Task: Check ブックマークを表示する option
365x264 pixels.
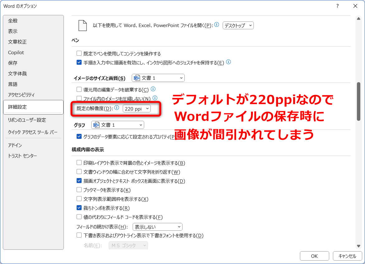Action: coord(79,190)
